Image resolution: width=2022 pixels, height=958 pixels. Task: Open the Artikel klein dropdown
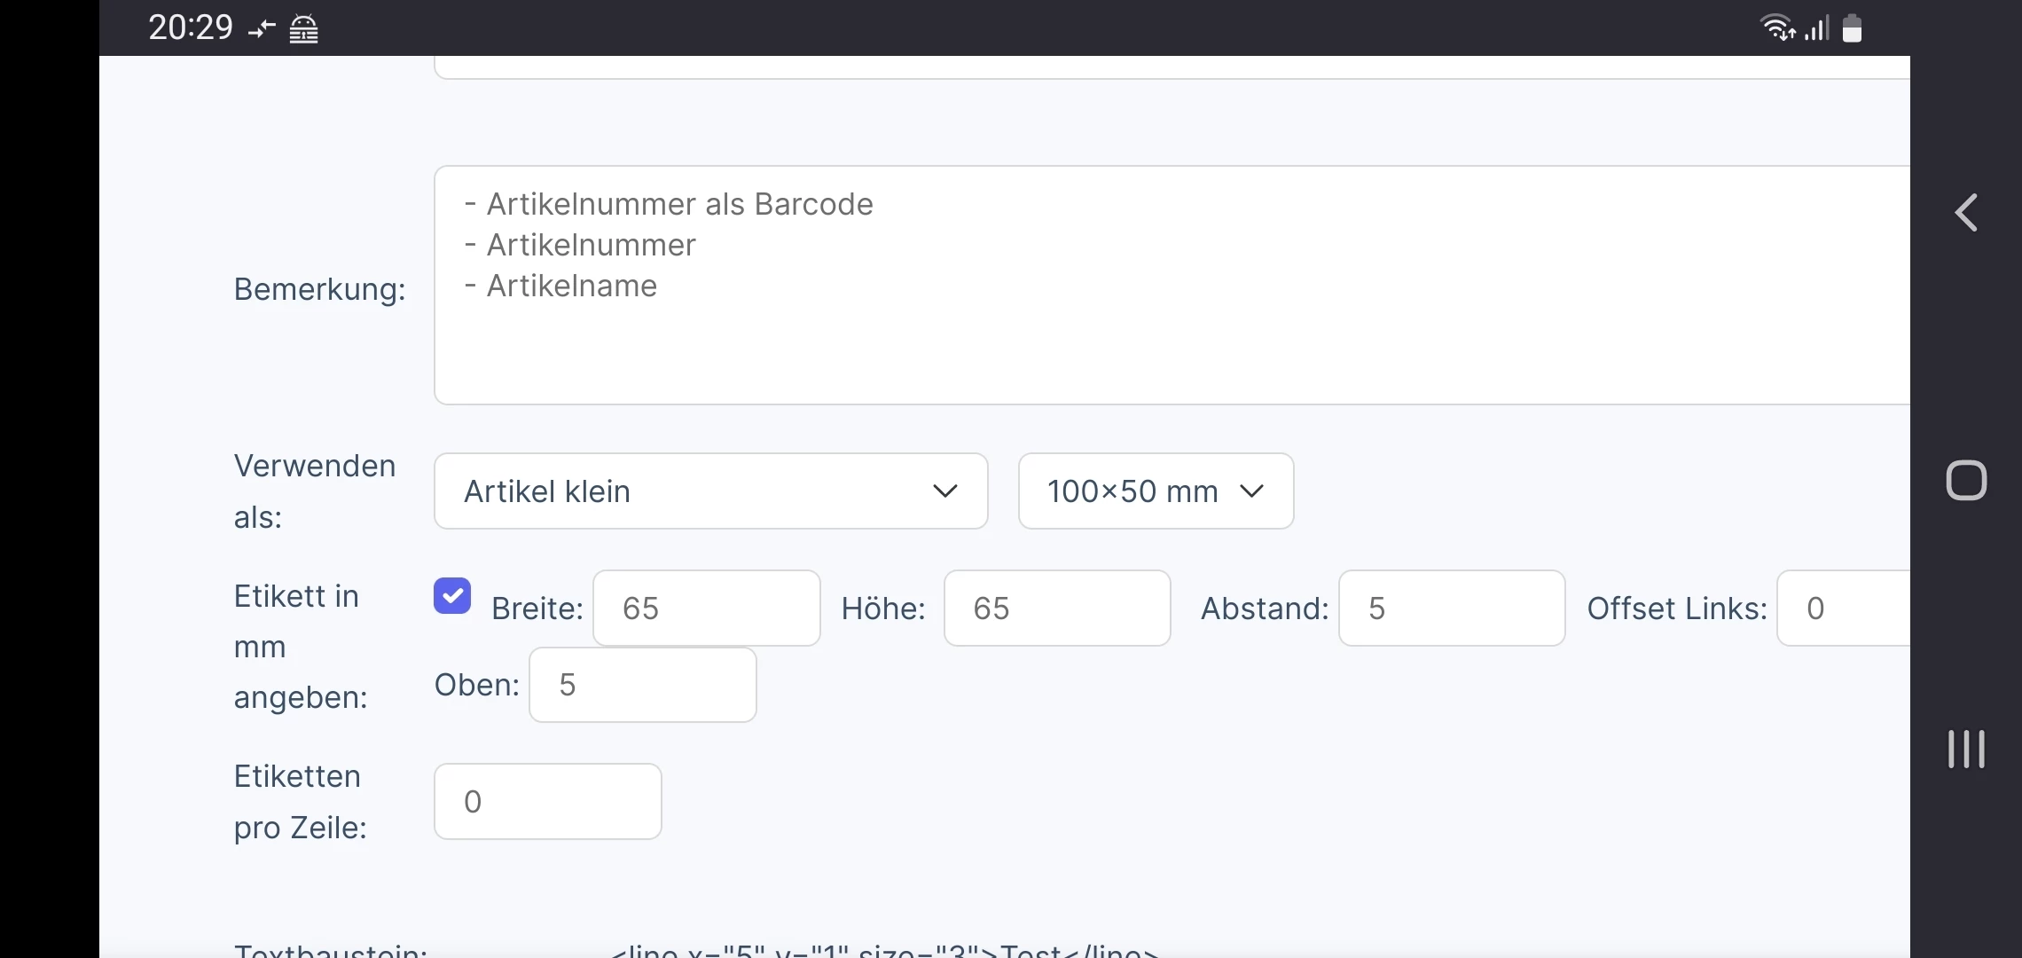pyautogui.click(x=711, y=491)
